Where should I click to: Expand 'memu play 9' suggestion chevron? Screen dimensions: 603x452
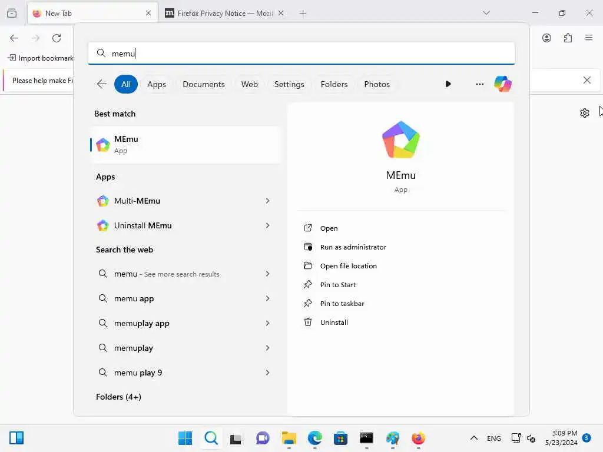pos(267,373)
